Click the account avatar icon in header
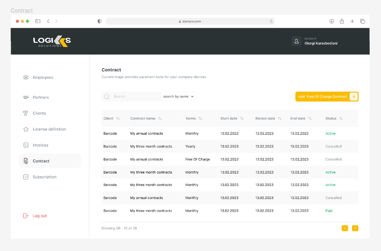The image size is (381, 251). pyautogui.click(x=296, y=42)
